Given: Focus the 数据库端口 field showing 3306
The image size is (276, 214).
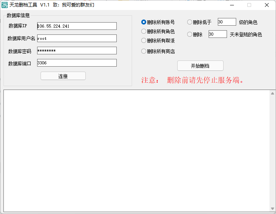Looking at the screenshot, I should click(77, 63).
